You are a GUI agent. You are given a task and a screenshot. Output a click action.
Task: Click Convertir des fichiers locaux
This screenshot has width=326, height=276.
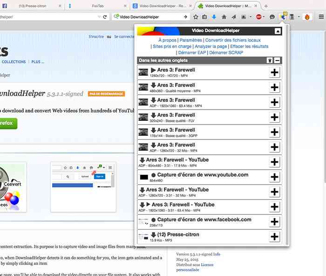coord(233,40)
